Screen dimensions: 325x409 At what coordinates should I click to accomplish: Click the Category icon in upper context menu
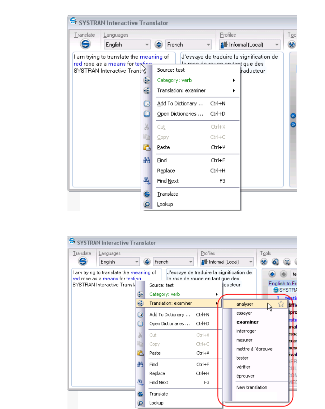(147, 80)
